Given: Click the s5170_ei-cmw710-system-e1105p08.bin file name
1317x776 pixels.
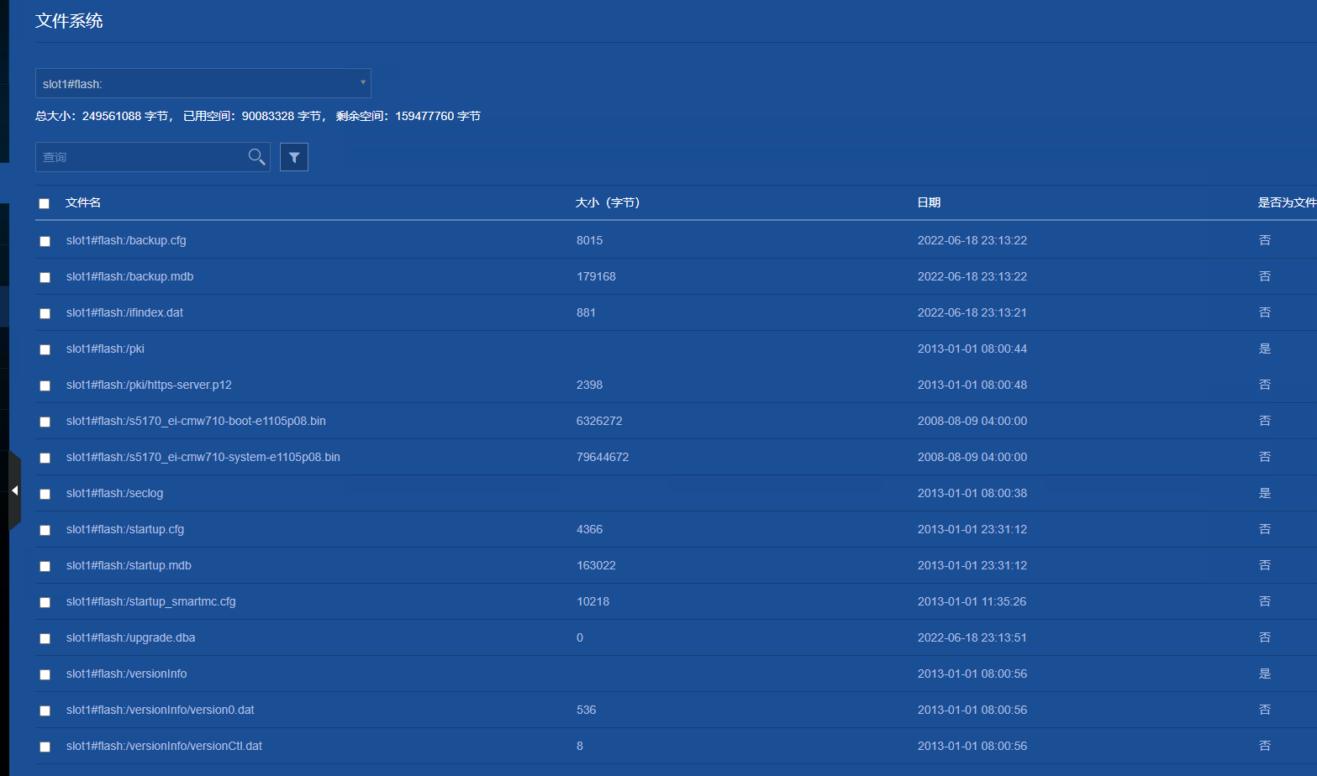Looking at the screenshot, I should click(203, 457).
